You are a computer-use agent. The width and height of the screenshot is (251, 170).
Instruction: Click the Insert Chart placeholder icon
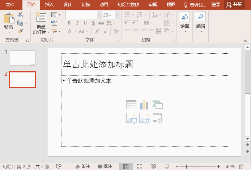coord(144,104)
